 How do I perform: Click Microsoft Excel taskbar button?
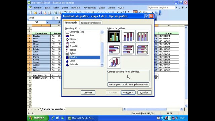click(x=82, y=118)
